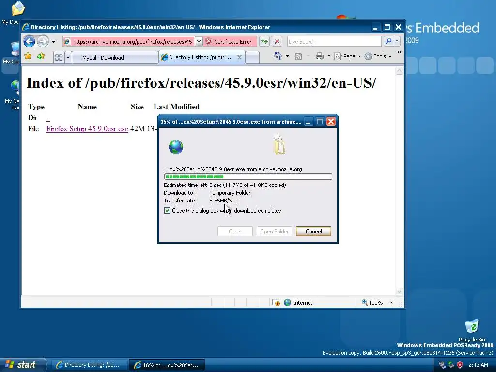Expand the Print options dropdown arrow
The image size is (496, 372).
pos(329,56)
